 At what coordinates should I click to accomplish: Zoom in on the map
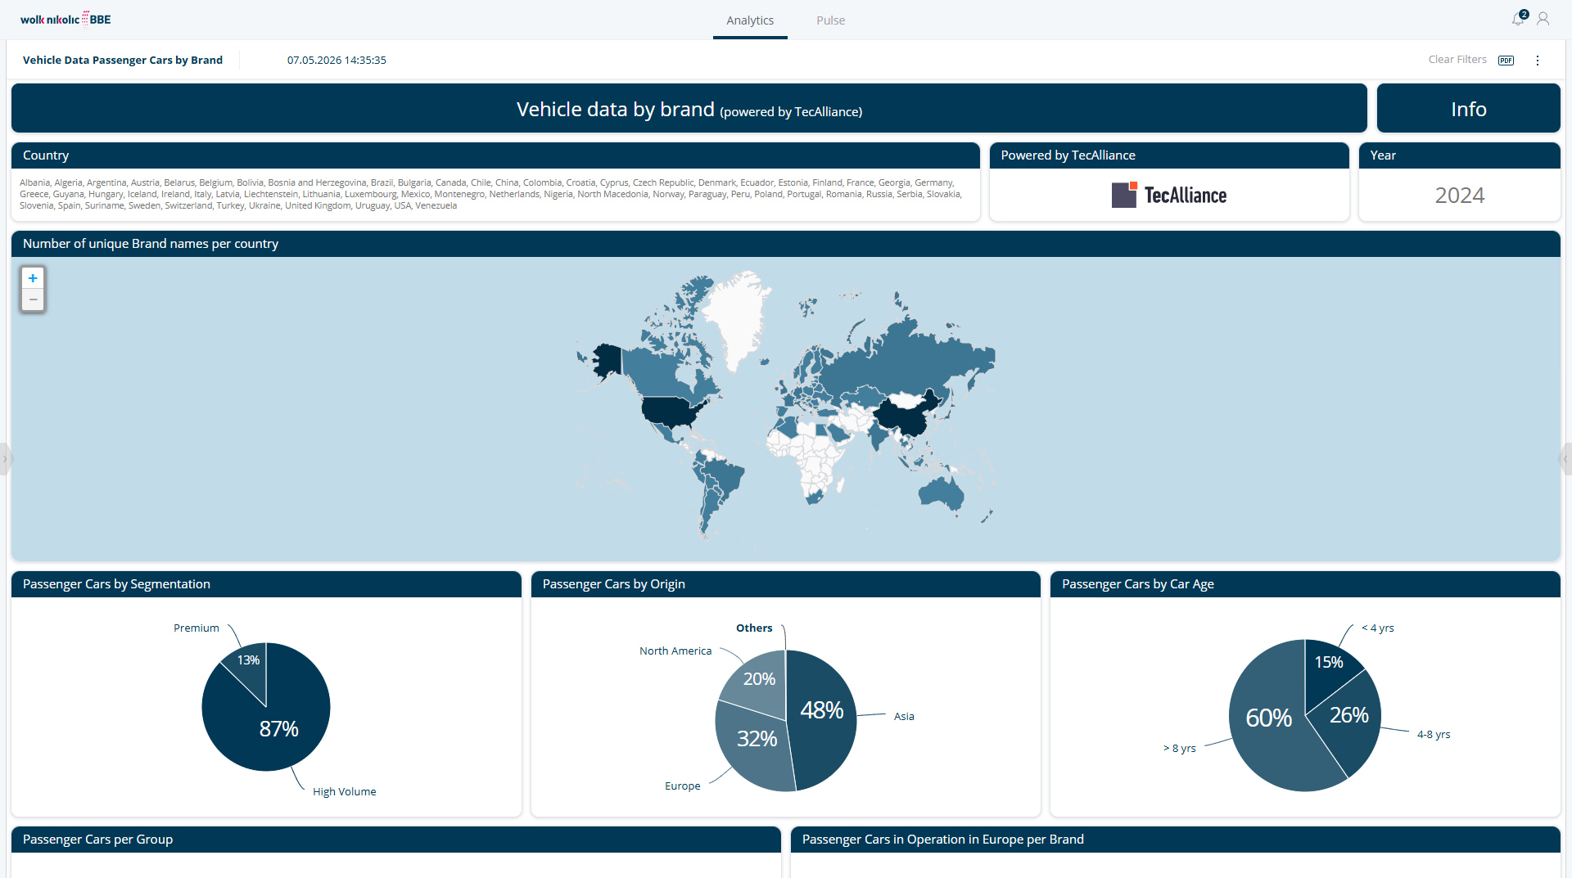pyautogui.click(x=33, y=278)
